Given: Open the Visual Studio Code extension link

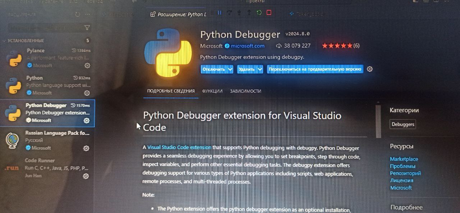Looking at the screenshot, I should coord(179,147).
